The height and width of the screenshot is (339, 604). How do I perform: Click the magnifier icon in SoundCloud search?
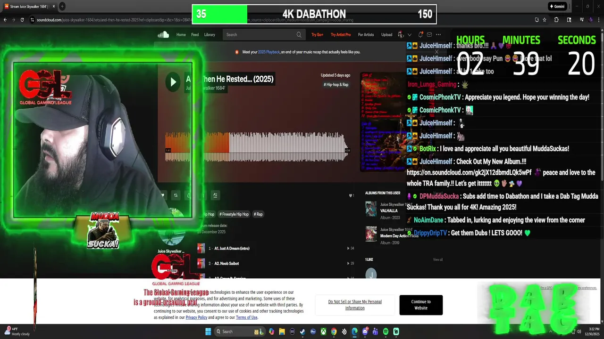pyautogui.click(x=299, y=34)
